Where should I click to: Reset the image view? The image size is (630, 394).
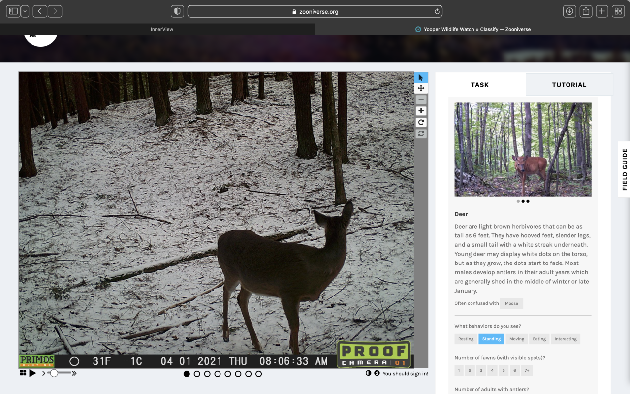(x=421, y=133)
